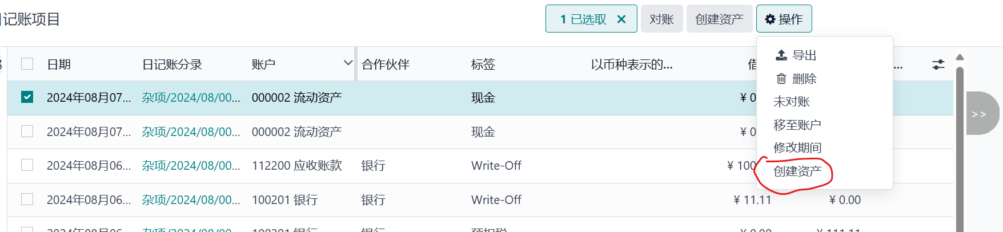1003x232 pixels.
Task: Click the trash delete icon in menu
Action: tap(781, 79)
